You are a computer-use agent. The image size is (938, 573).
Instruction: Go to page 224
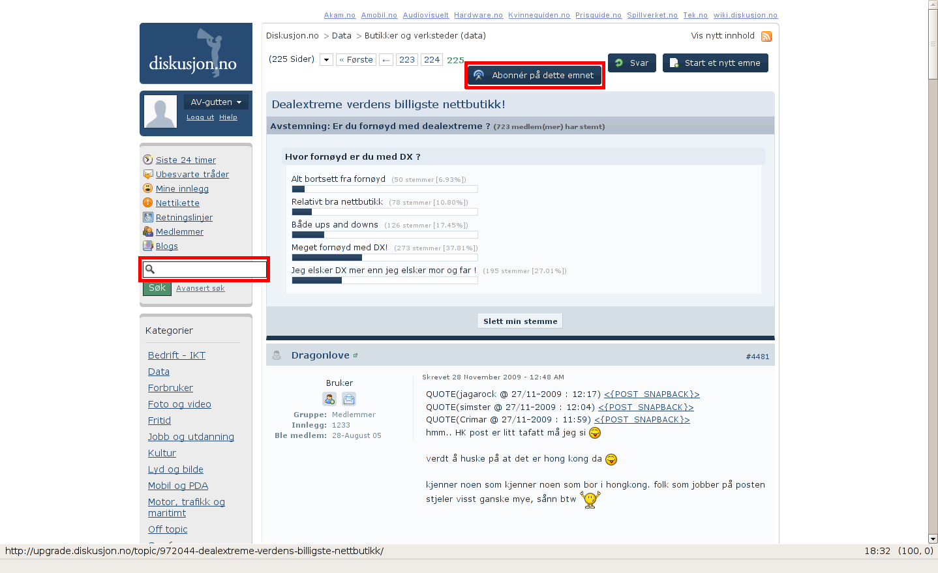(432, 60)
